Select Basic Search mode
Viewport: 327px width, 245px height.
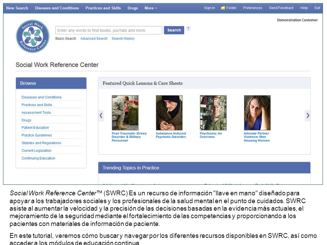(66, 38)
